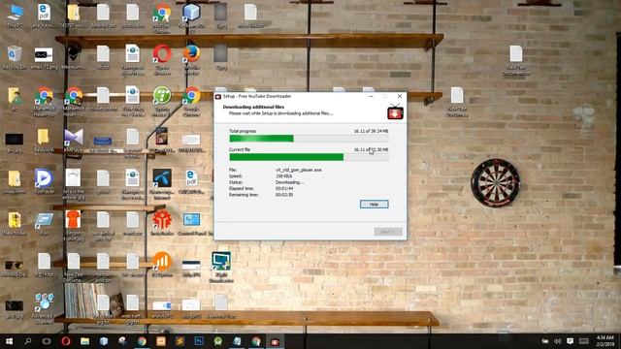Screen dimensions: 621x349
Task: Click the red downloader setup taskbar icon
Action: tap(275, 341)
